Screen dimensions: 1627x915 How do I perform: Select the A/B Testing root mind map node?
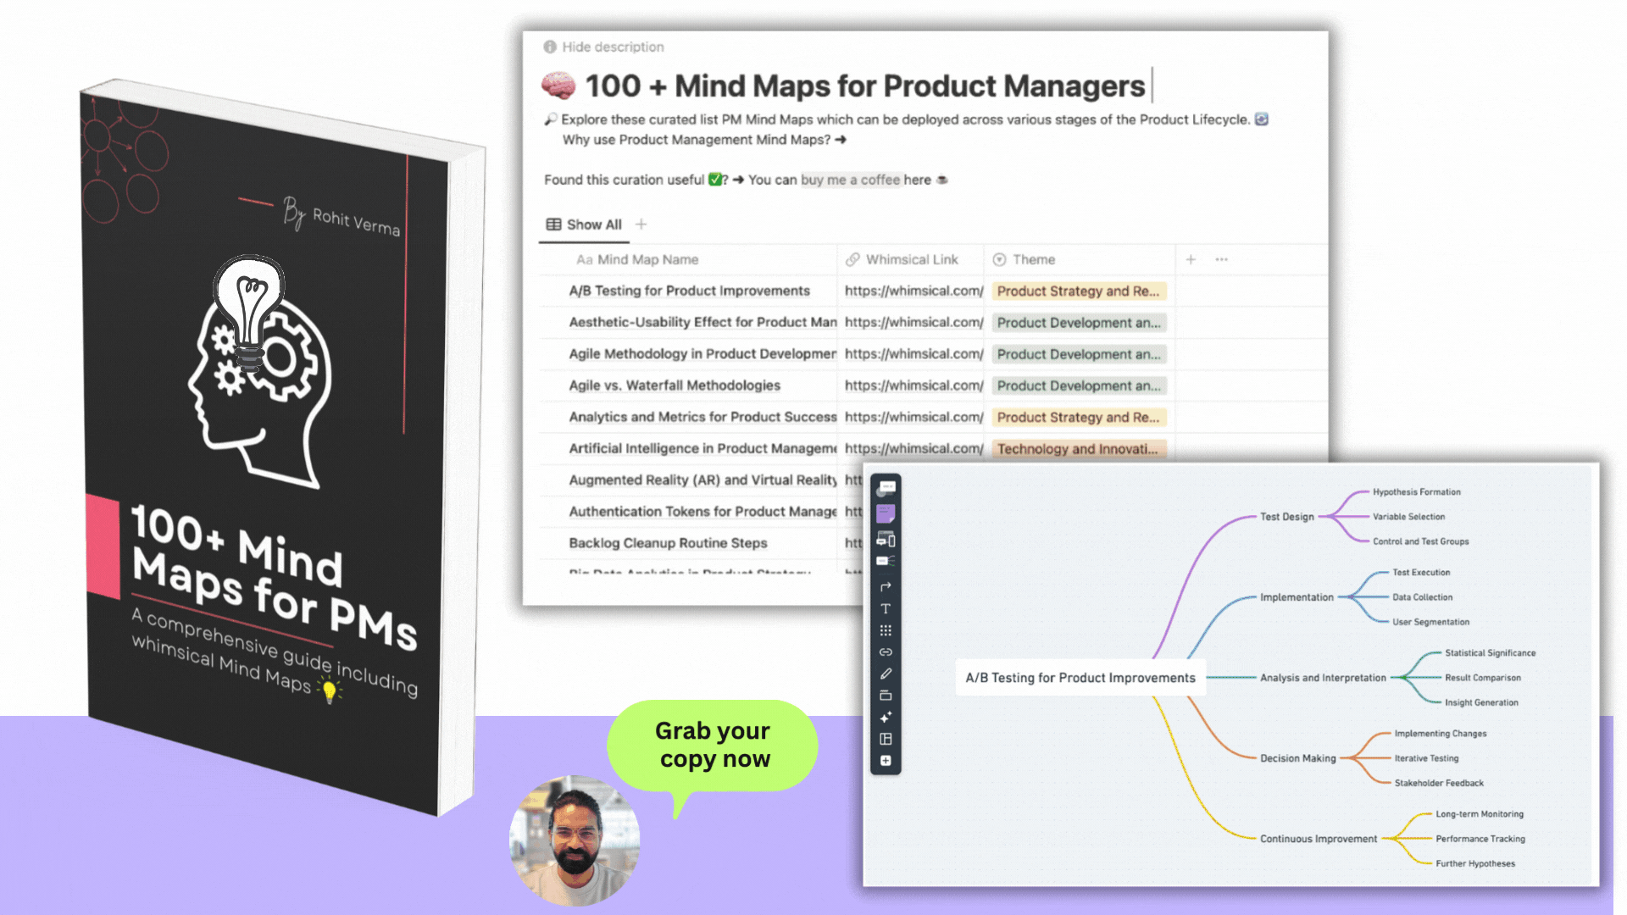(x=1080, y=678)
